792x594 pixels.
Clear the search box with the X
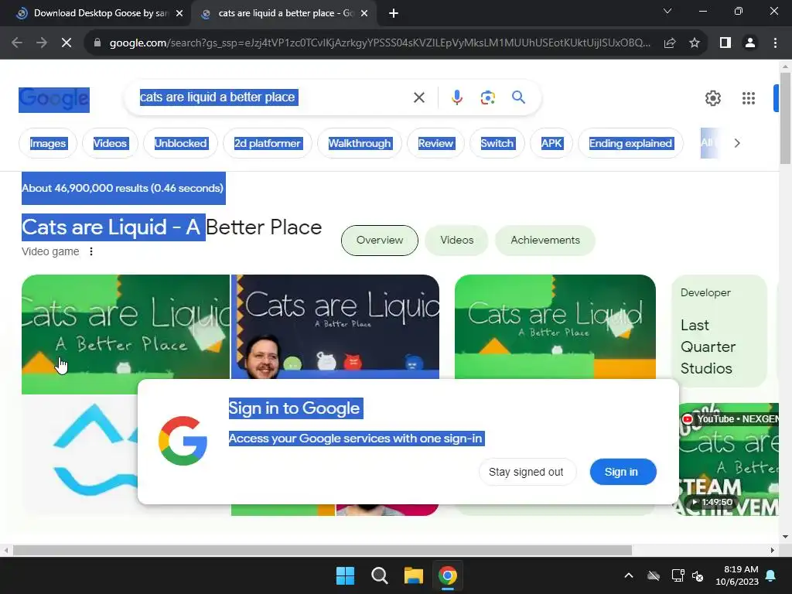418,97
